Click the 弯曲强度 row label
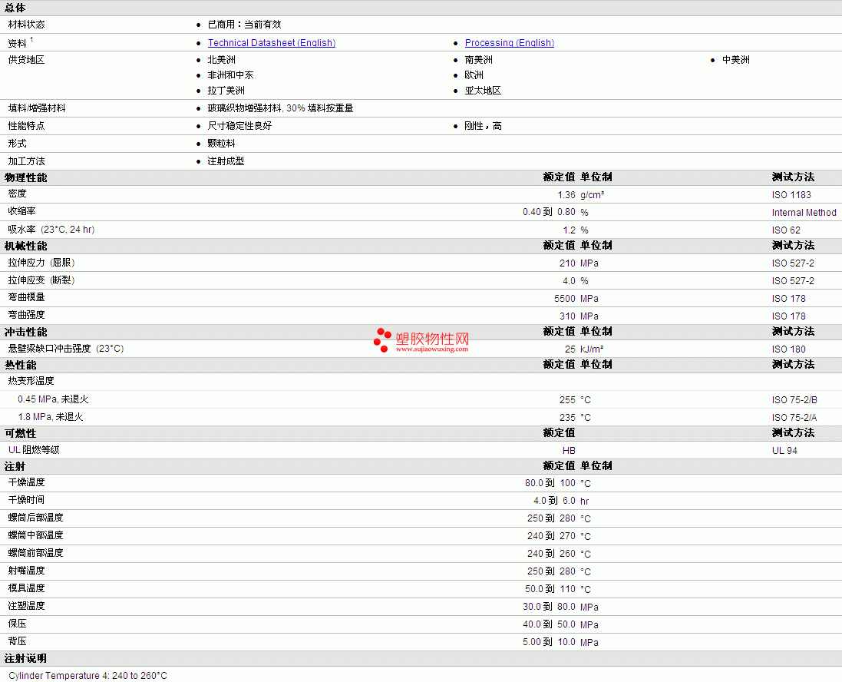The width and height of the screenshot is (842, 682). point(26,315)
